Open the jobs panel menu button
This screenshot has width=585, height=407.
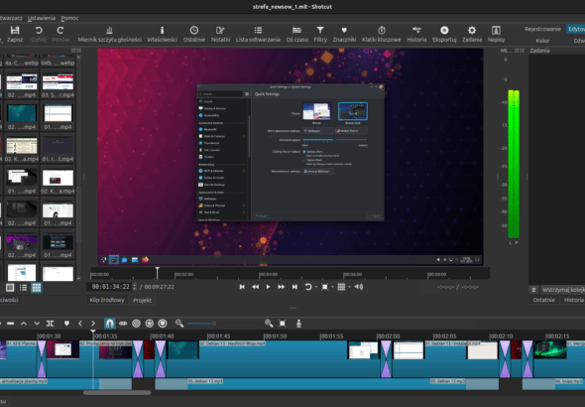point(533,290)
